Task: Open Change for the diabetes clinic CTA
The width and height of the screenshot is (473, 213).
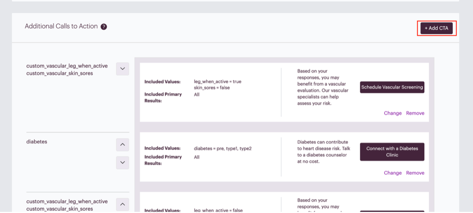Action: (393, 173)
